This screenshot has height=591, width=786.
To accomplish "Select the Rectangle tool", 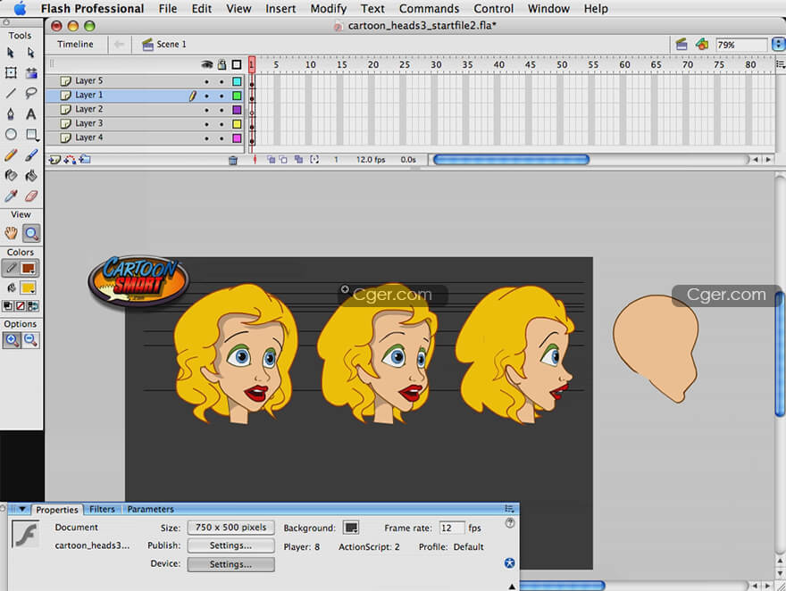I will coord(31,134).
